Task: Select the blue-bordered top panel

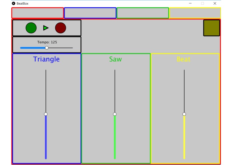Action: click(x=90, y=13)
